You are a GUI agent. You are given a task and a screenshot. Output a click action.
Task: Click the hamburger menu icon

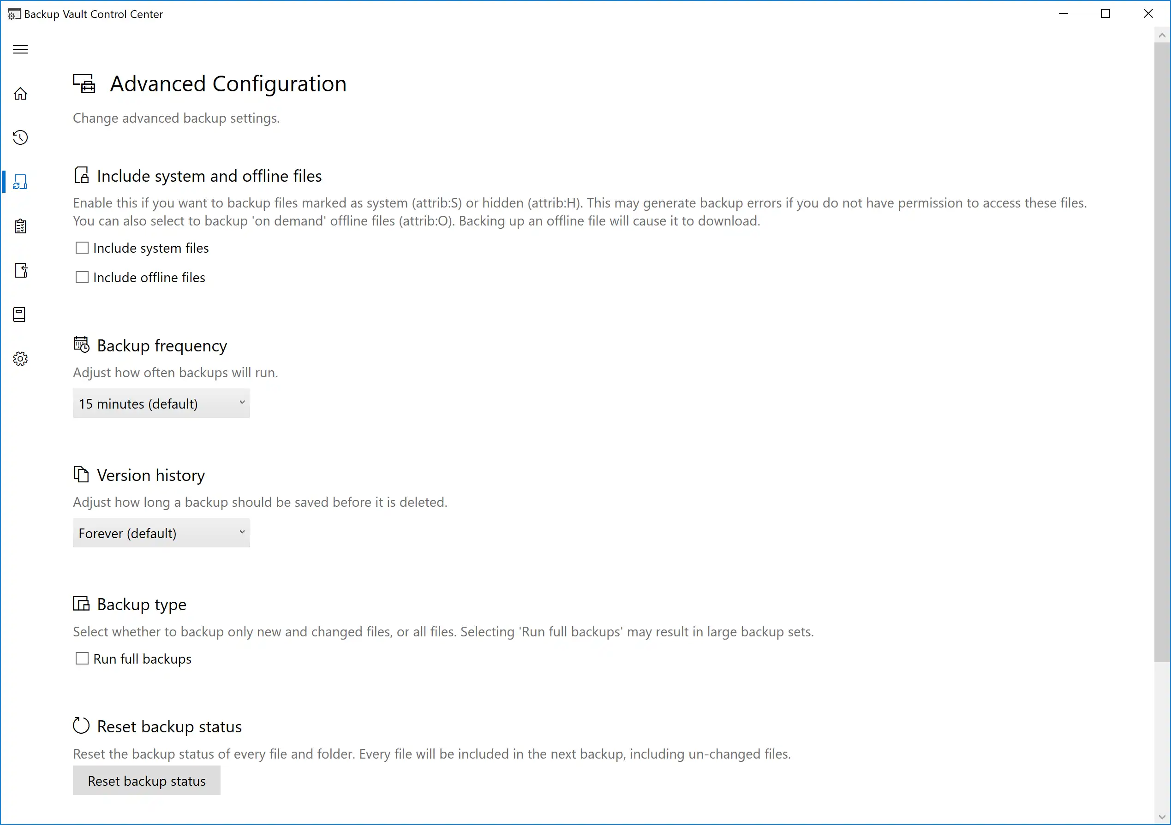pyautogui.click(x=20, y=49)
